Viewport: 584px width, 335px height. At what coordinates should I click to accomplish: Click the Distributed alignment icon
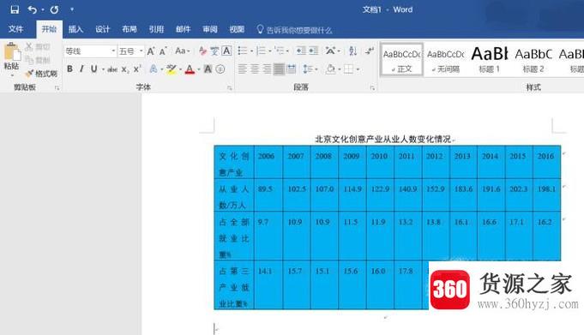[292, 69]
